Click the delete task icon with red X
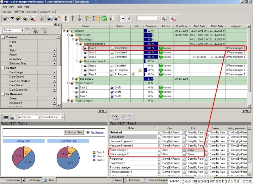Image resolution: width=253 pixels, height=184 pixels. [x=33, y=19]
